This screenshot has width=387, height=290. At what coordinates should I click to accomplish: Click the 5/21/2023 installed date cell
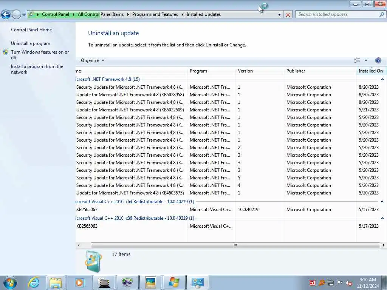pyautogui.click(x=368, y=110)
